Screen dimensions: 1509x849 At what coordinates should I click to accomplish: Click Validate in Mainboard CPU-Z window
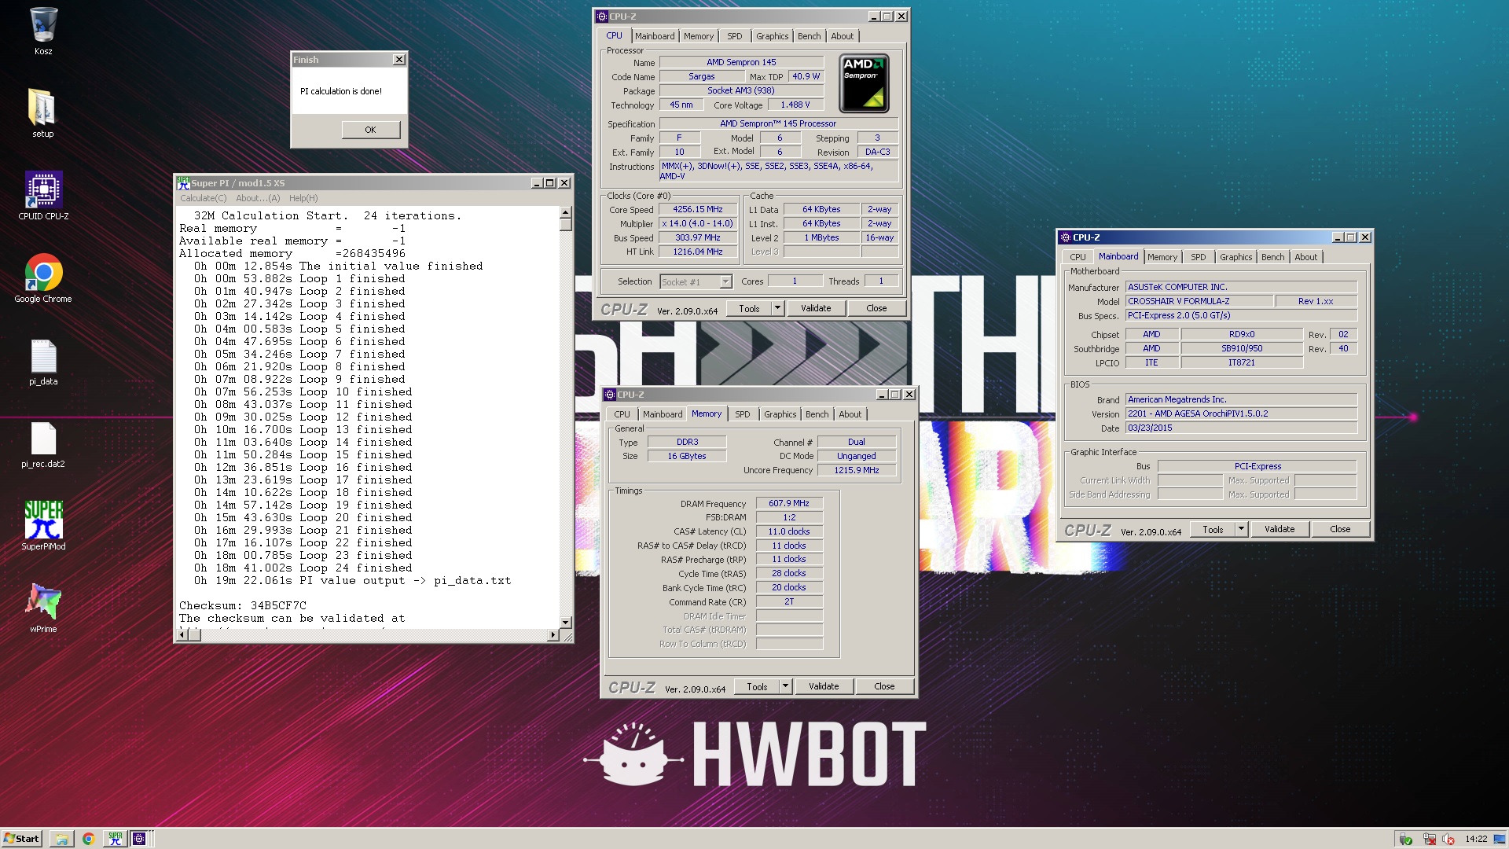[x=1280, y=529]
